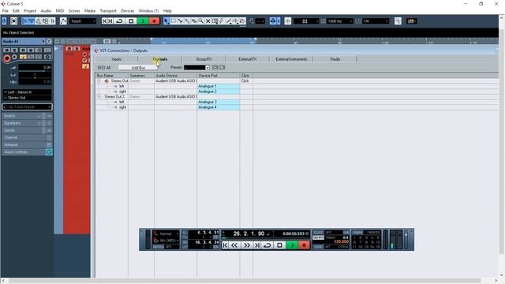This screenshot has width=505, height=284.
Task: Select the Mute (X) tool
Action: click(208, 21)
